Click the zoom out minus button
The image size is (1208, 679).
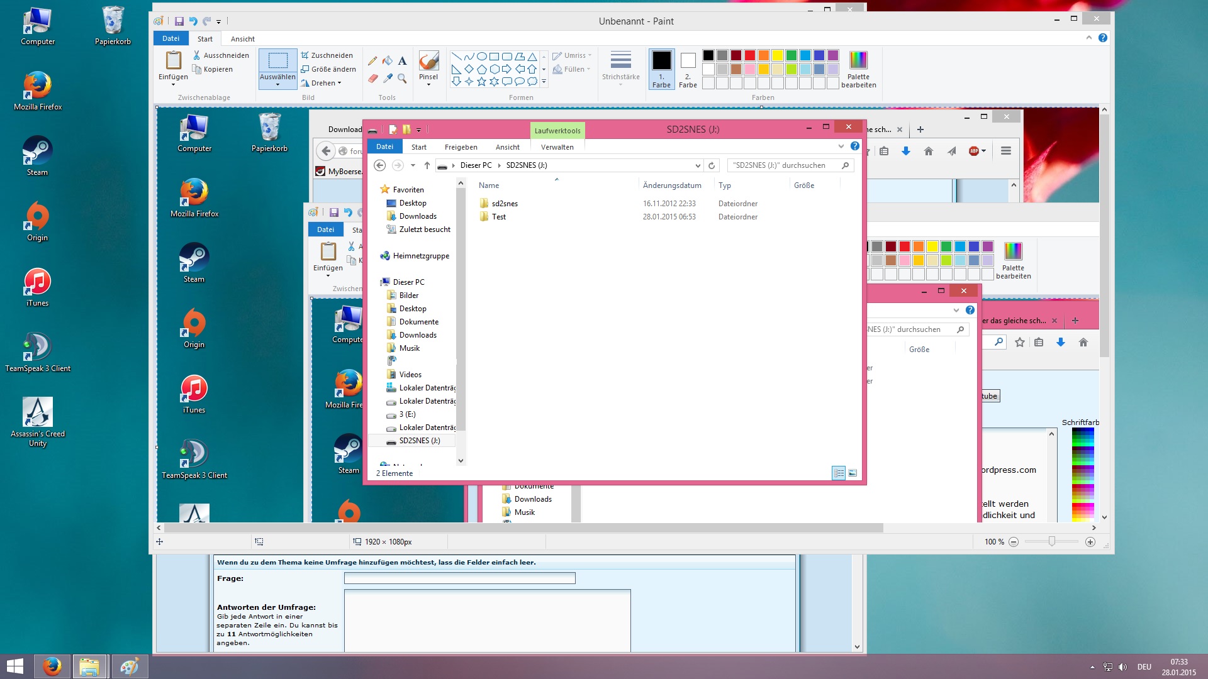click(x=1014, y=542)
